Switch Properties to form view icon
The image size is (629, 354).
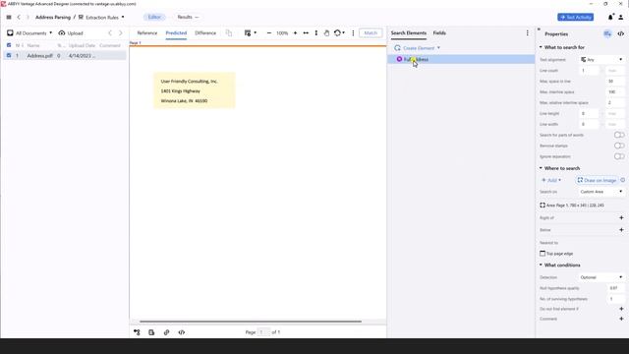pyautogui.click(x=607, y=34)
